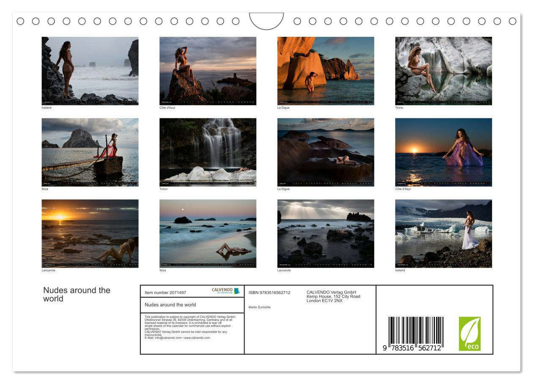
Task: Click the green eco leaf icon
Action: tap(470, 334)
